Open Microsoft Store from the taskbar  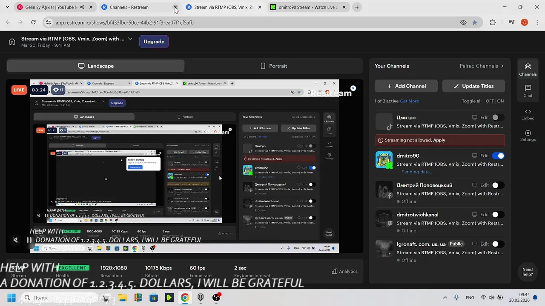click(x=154, y=297)
